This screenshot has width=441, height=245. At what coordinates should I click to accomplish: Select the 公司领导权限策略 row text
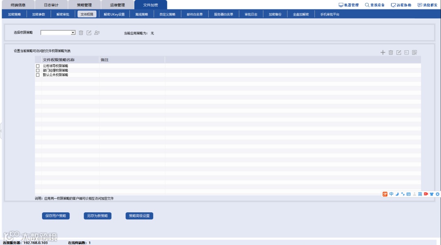(x=56, y=66)
